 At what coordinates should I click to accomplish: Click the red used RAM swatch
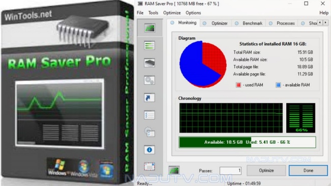pyautogui.click(x=238, y=85)
